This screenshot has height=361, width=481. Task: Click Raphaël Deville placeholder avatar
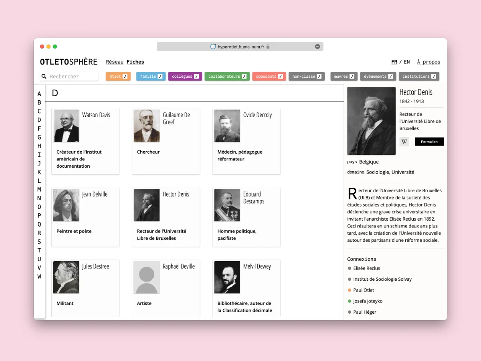point(147,278)
